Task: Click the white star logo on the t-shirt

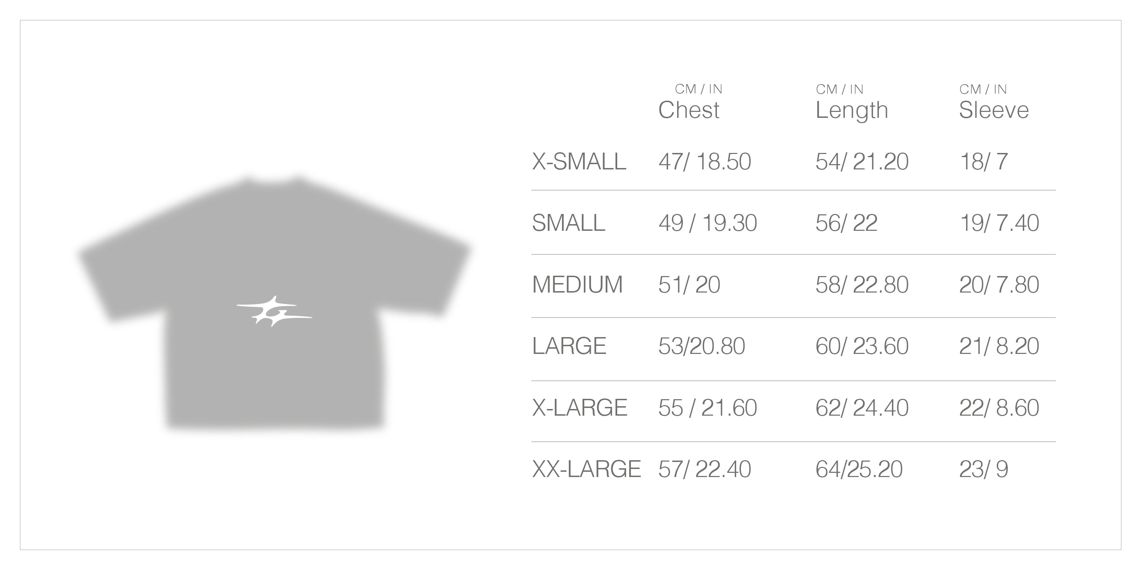Action: point(274,311)
